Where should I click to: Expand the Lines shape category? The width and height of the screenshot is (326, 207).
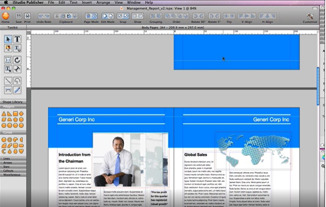[x=12, y=159]
